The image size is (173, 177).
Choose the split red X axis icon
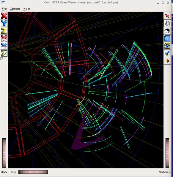click(4, 38)
